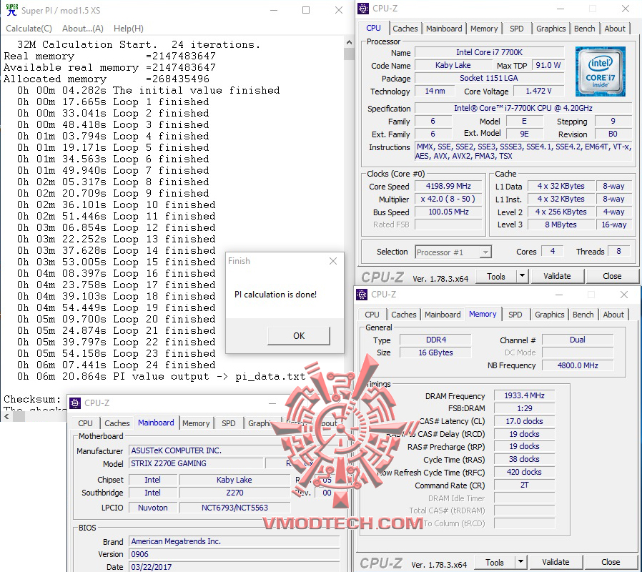Screen dimensions: 642x572
Task: Select CPU tab in the Memory CPU-Z window
Action: pos(372,315)
